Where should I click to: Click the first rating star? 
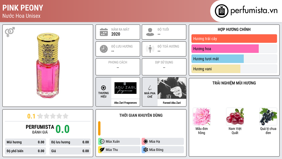[40, 116]
